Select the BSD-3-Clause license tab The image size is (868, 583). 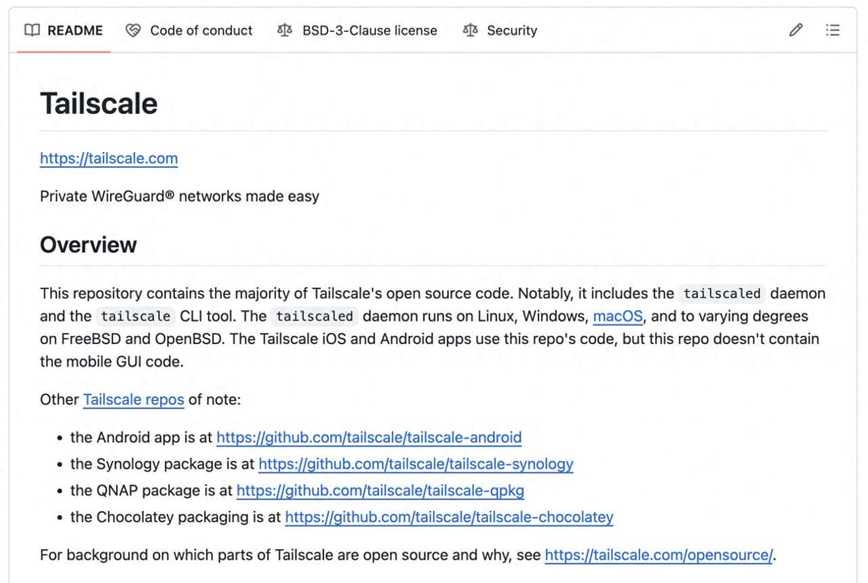370,31
